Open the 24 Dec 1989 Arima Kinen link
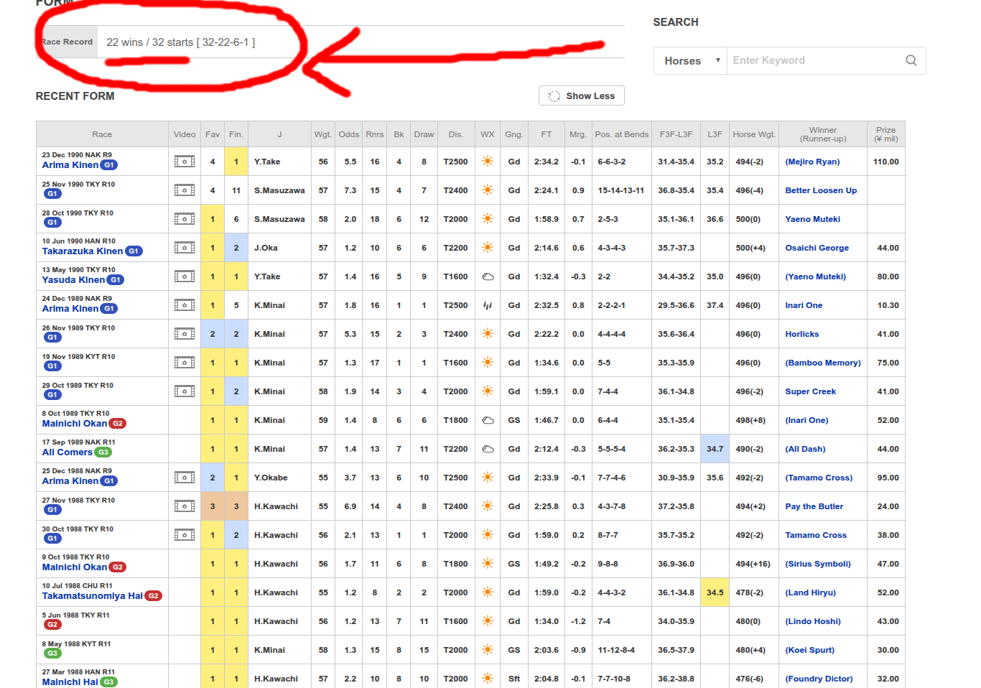The height and width of the screenshot is (688, 981). [x=70, y=309]
